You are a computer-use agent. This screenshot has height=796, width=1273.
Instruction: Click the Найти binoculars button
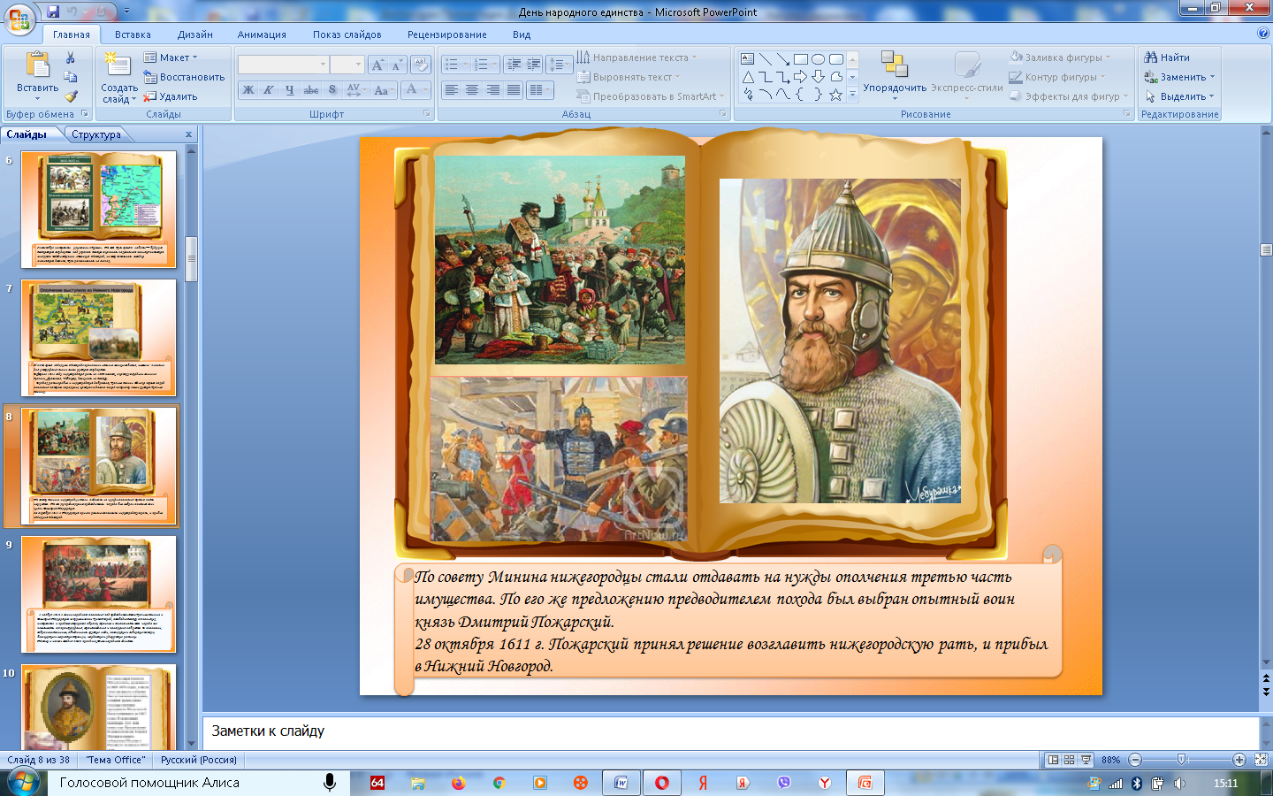pyautogui.click(x=1167, y=57)
